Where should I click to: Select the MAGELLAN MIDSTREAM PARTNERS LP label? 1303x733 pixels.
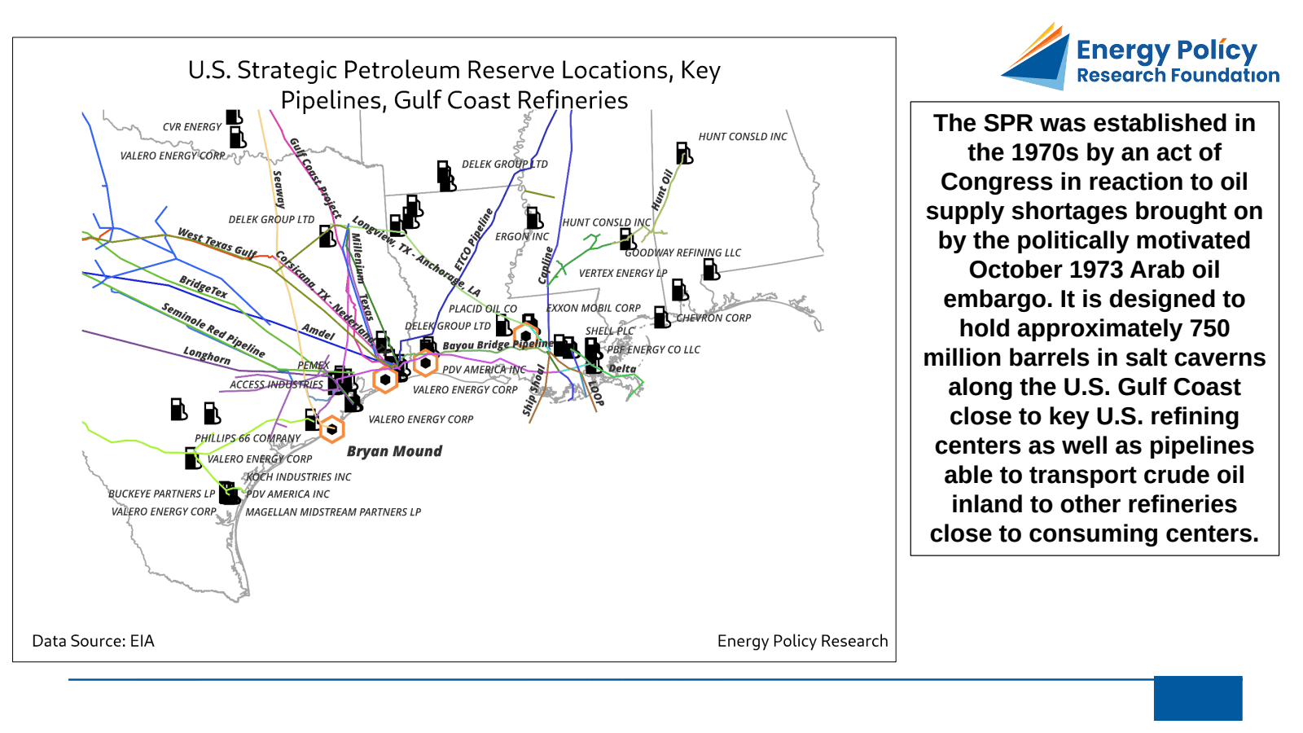[333, 512]
